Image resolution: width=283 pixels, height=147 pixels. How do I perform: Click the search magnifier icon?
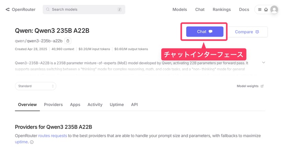(48, 10)
